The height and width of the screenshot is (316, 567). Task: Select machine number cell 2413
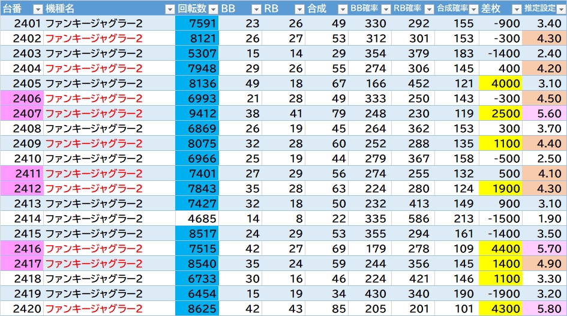pyautogui.click(x=22, y=204)
